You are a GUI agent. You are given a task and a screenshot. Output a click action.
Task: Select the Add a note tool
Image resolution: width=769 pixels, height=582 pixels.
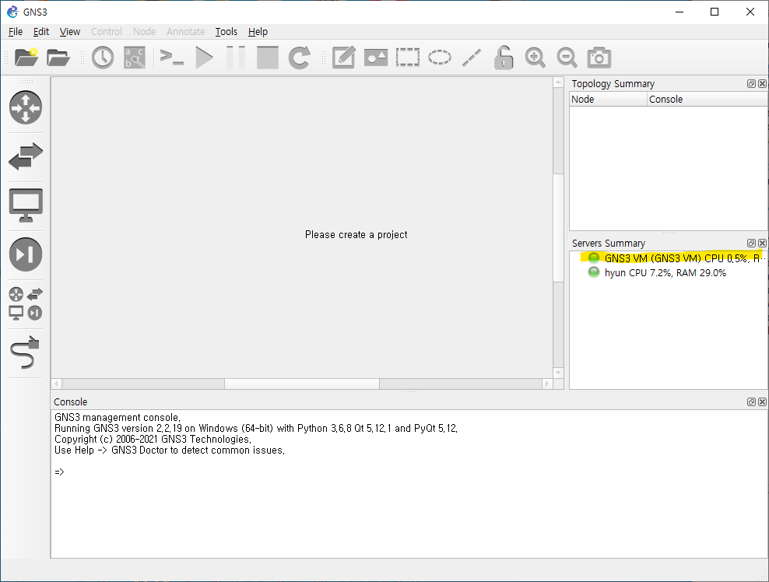coord(343,58)
